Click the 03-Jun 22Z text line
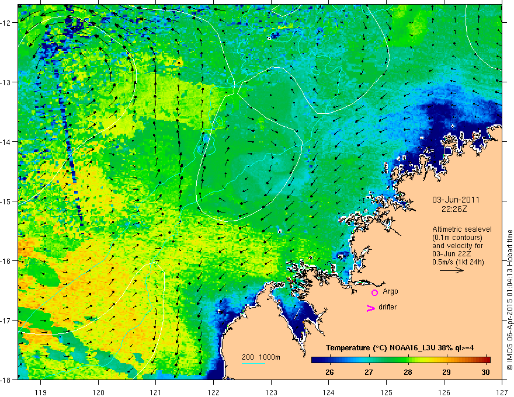Viewport: 514px width, 397px height. tap(453, 254)
